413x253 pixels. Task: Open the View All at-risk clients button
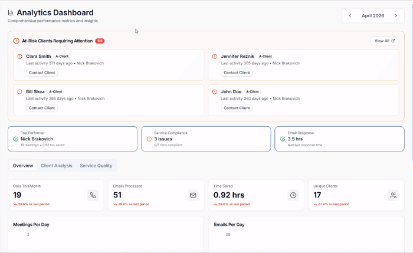(385, 41)
